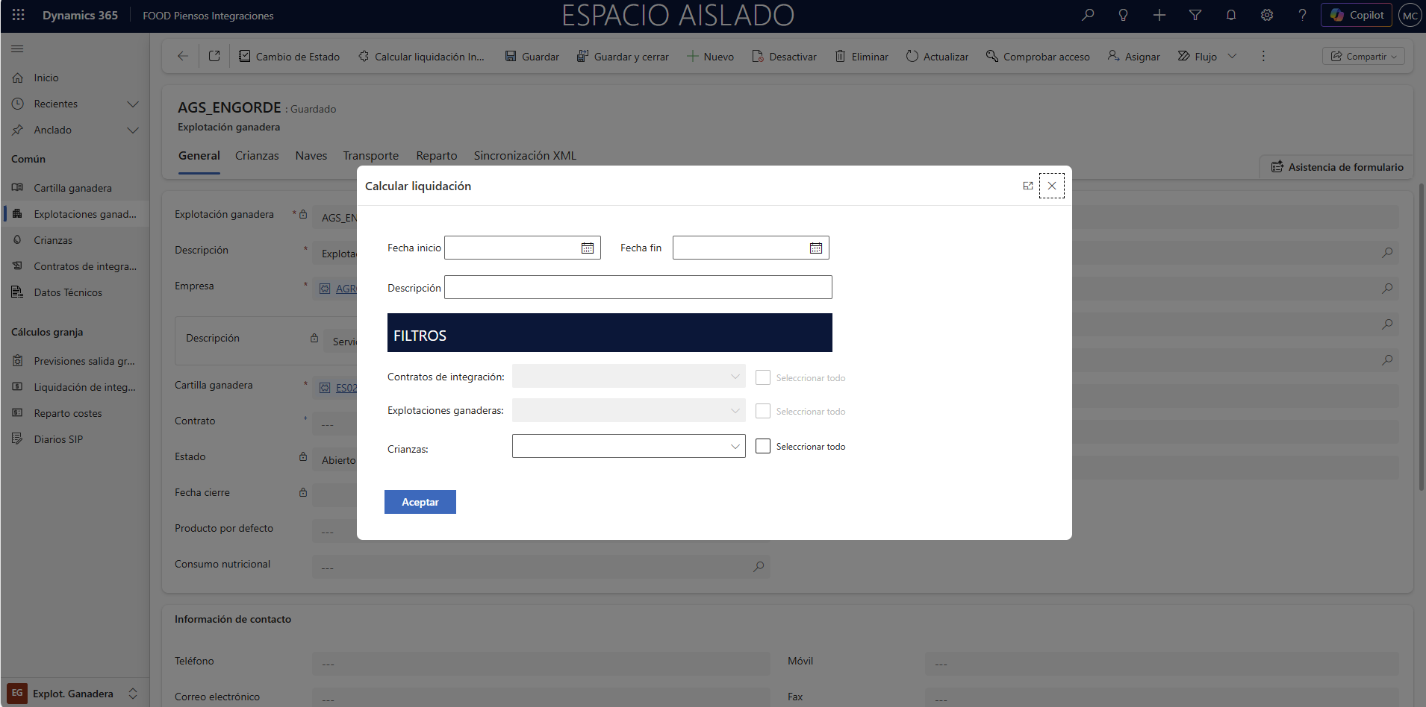Open the Copilot button
This screenshot has width=1426, height=707.
point(1357,15)
